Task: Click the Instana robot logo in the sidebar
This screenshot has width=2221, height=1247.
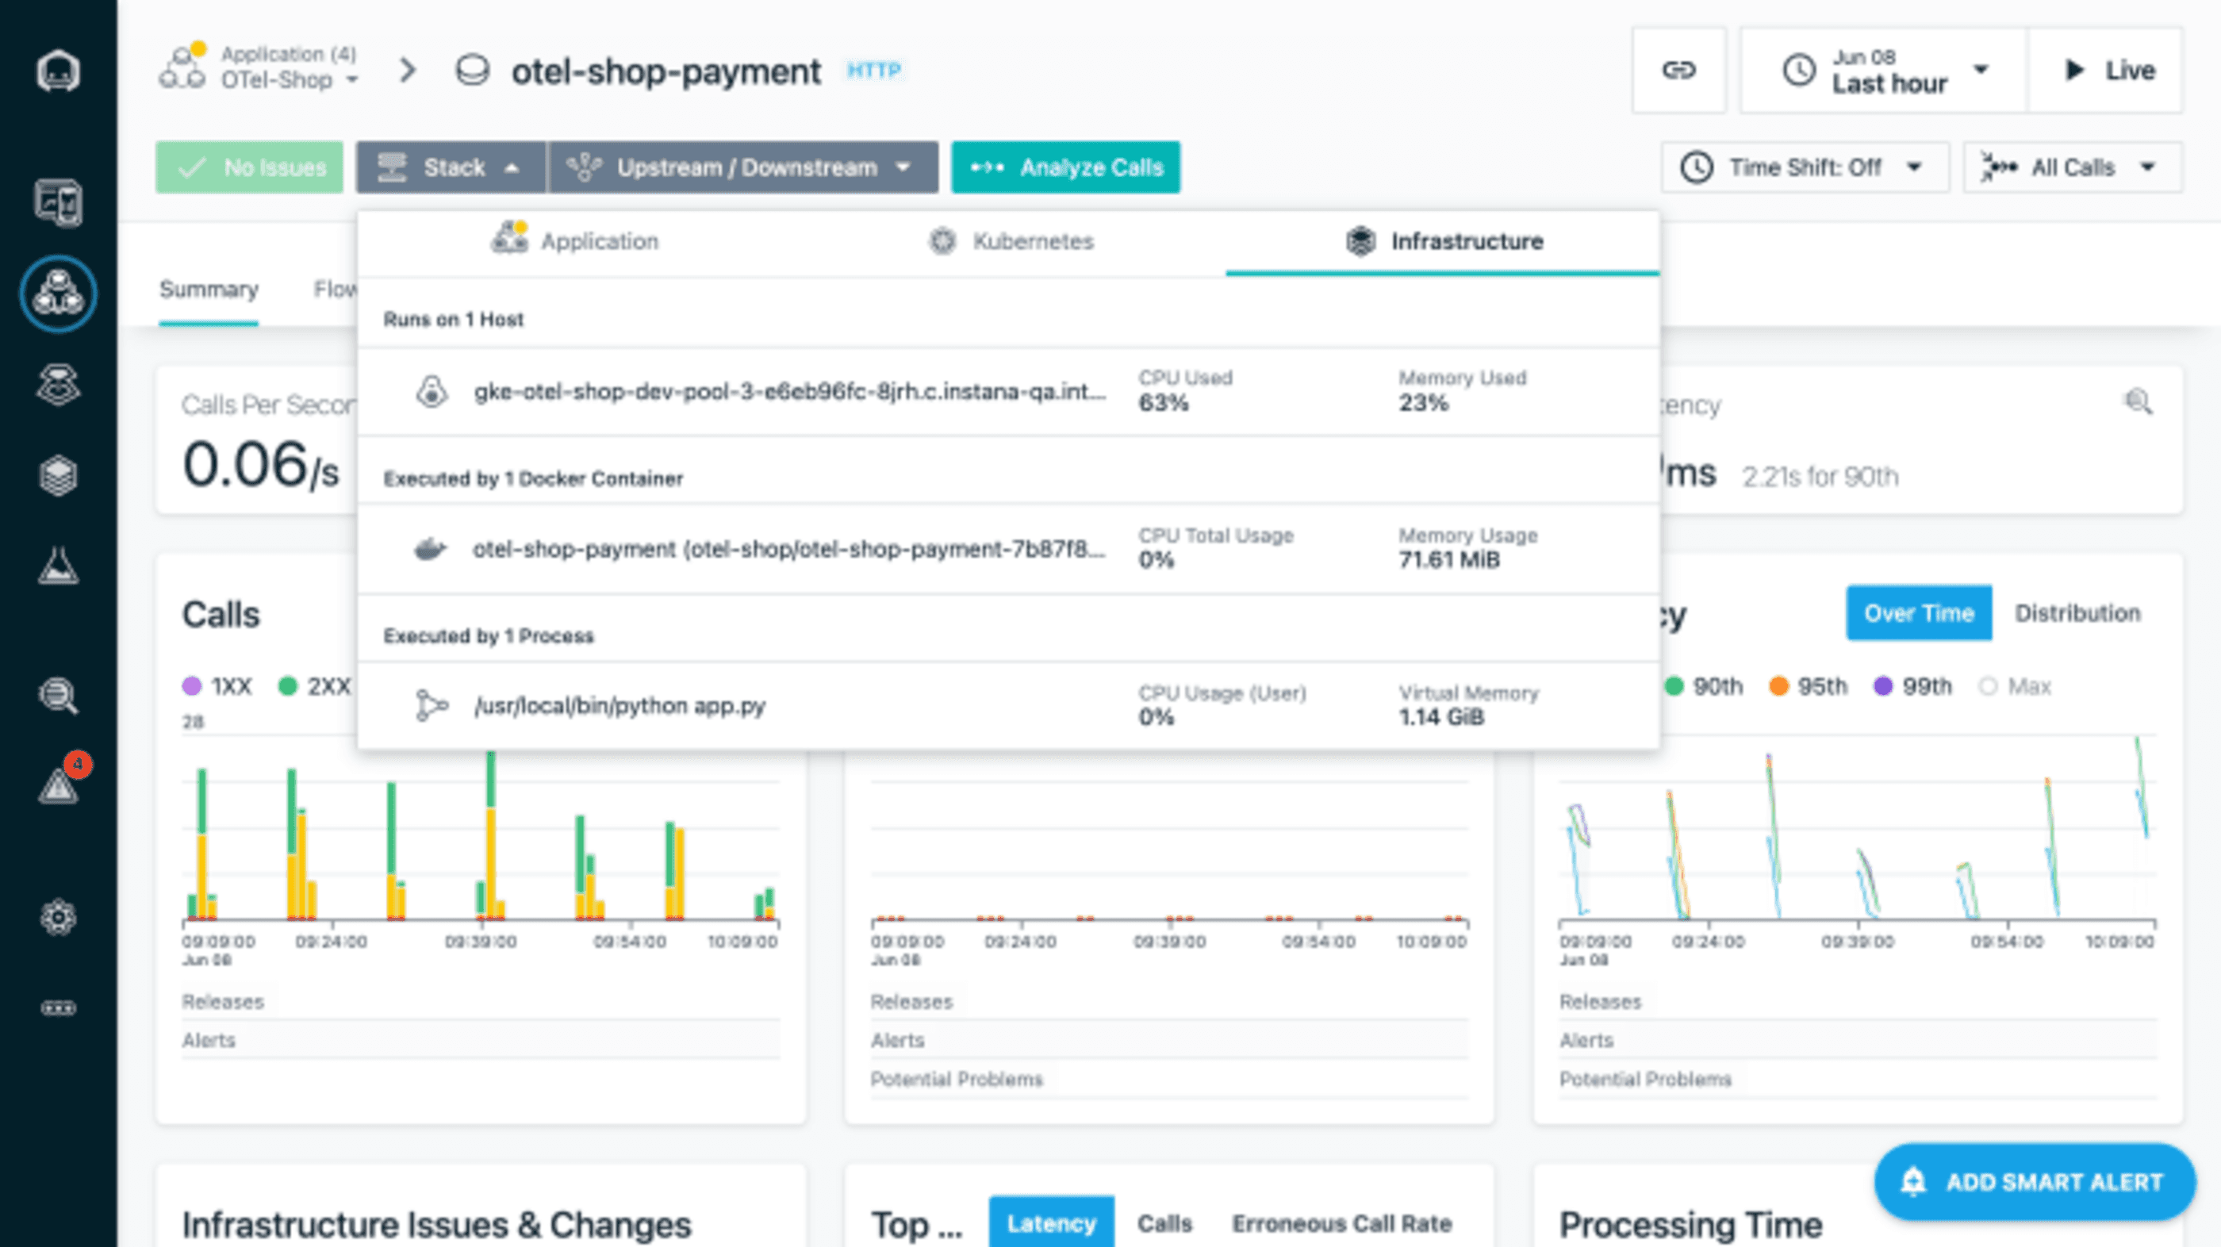Action: pyautogui.click(x=58, y=71)
